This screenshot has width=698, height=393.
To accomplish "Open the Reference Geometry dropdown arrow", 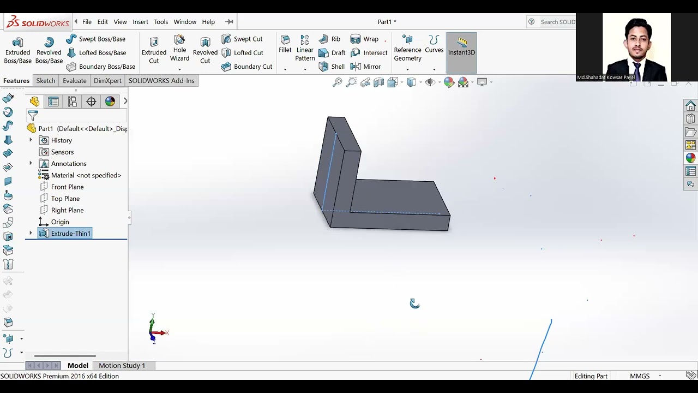I will (x=407, y=69).
